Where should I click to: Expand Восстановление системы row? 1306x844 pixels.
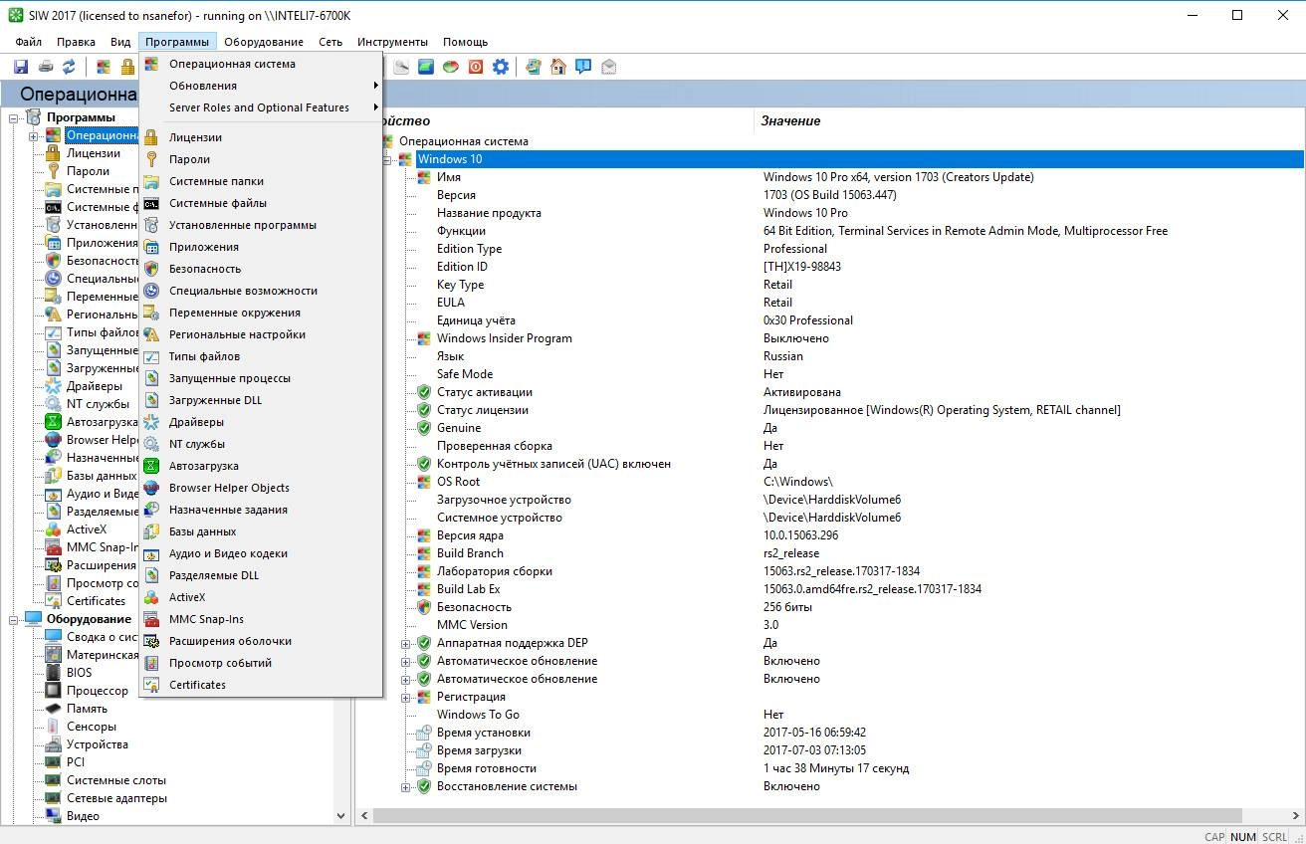click(x=406, y=786)
